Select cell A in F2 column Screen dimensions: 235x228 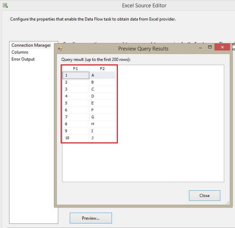[103, 75]
